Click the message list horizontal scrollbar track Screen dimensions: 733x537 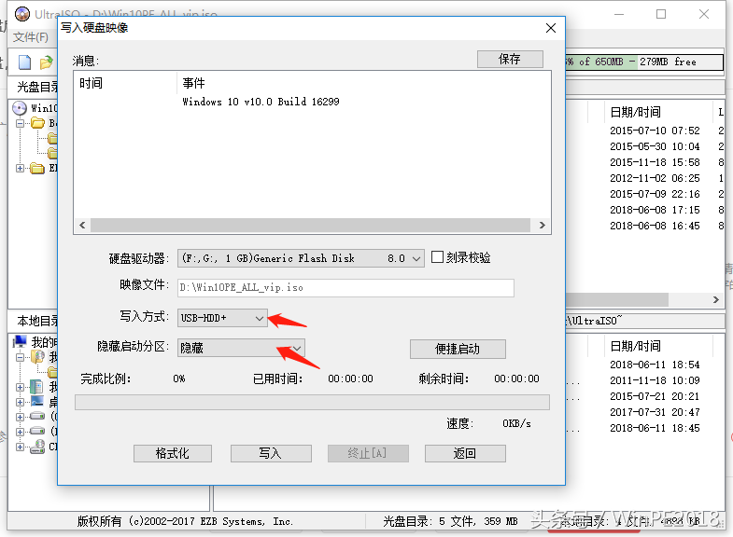(x=310, y=225)
